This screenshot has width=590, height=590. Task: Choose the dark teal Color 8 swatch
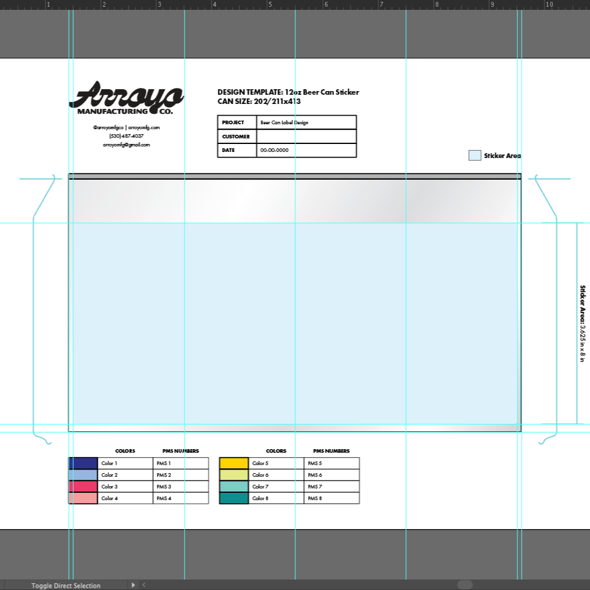pyautogui.click(x=234, y=498)
